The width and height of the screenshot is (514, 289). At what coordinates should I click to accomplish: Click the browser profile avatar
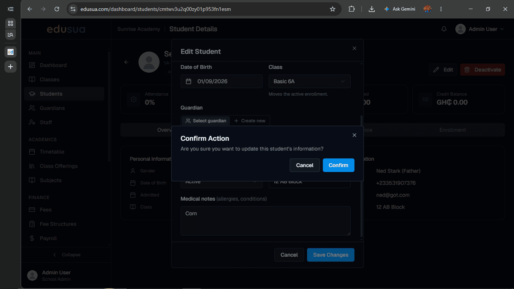click(x=427, y=9)
